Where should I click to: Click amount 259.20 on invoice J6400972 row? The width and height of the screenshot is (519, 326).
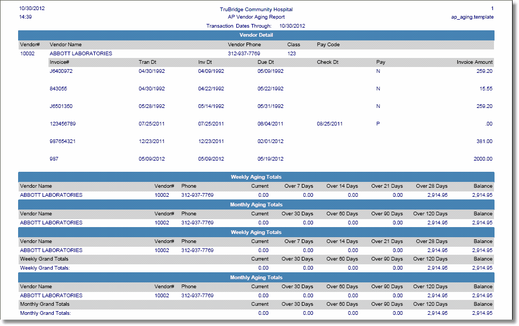tap(484, 71)
